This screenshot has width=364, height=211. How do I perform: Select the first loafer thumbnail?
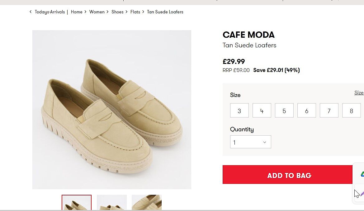pos(77,203)
